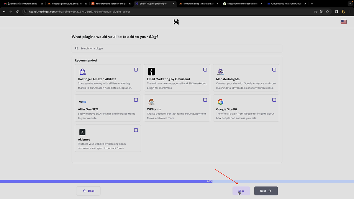Click the All in One SEO title
354x199 pixels.
click(88, 109)
